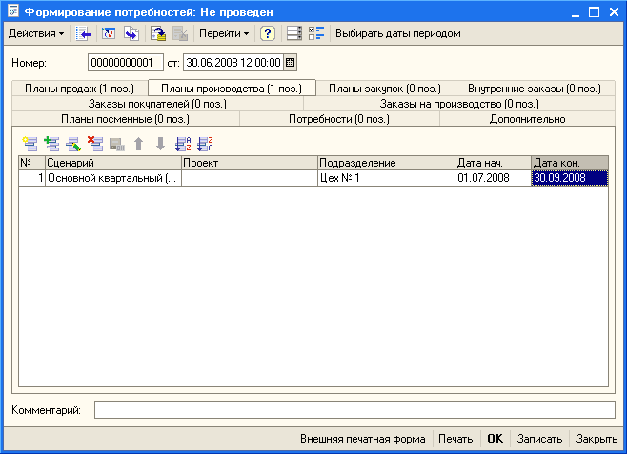Click the Edit current row pencil icon
The image size is (627, 454).
pyautogui.click(x=72, y=144)
